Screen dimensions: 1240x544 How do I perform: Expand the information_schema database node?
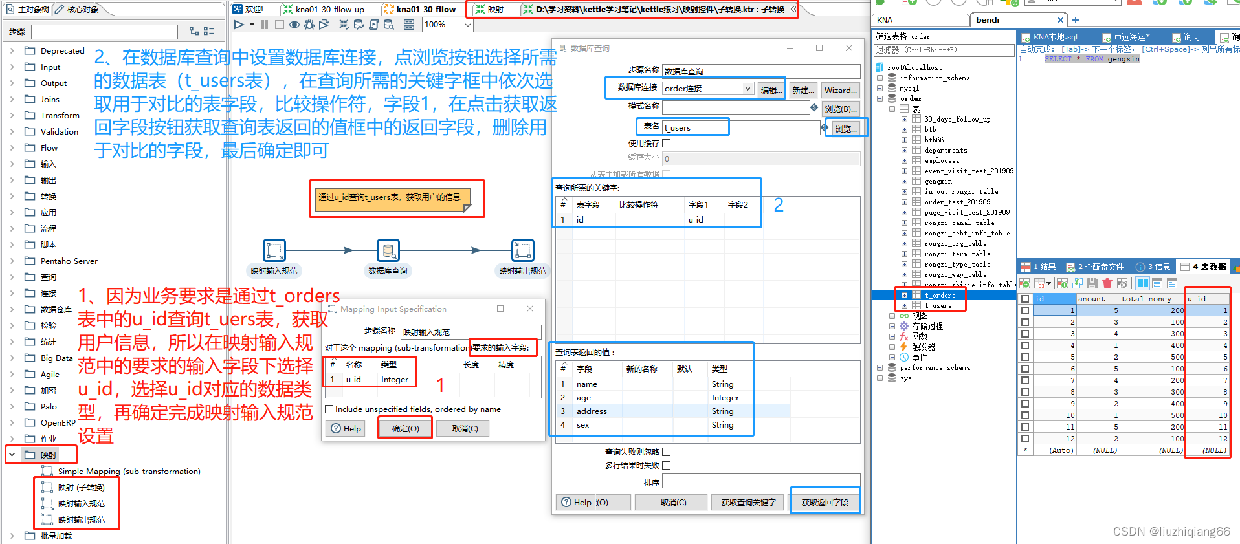click(x=880, y=78)
